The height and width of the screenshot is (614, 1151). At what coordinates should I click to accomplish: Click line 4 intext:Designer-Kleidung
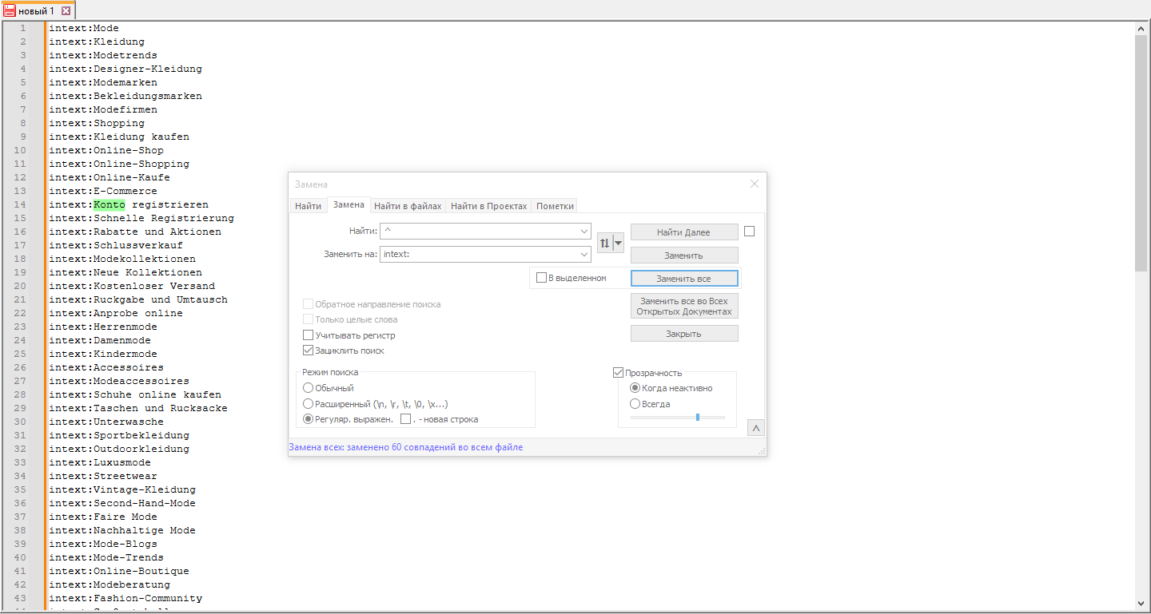[125, 69]
